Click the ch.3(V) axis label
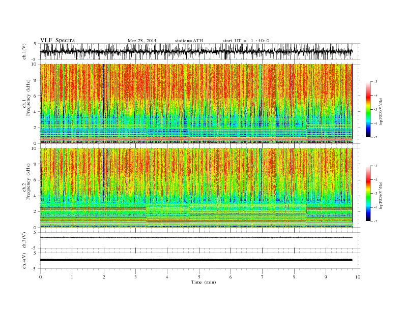403x311 pixels. [24, 240]
